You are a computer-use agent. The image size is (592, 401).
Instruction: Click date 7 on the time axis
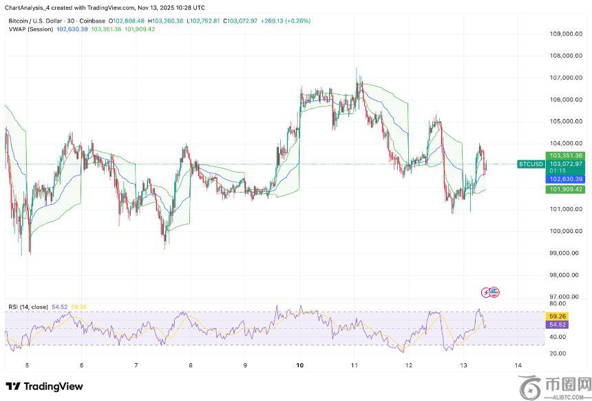[x=136, y=365]
